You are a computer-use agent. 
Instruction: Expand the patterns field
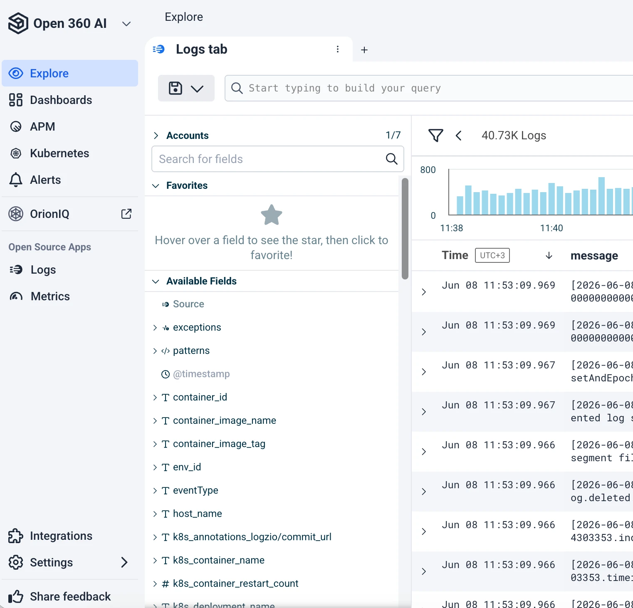[155, 351]
